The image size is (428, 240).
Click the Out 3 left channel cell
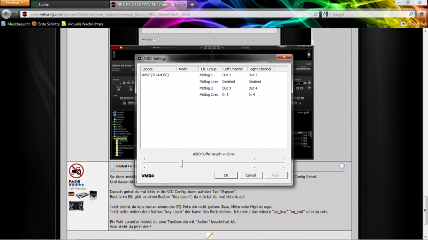point(226,88)
